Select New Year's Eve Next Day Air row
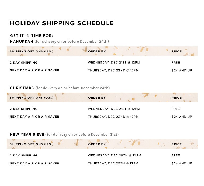 pos(102,163)
